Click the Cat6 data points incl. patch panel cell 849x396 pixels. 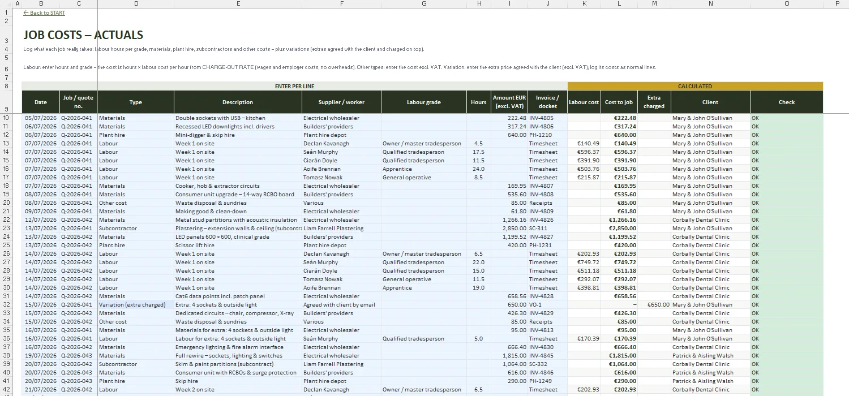pos(238,296)
